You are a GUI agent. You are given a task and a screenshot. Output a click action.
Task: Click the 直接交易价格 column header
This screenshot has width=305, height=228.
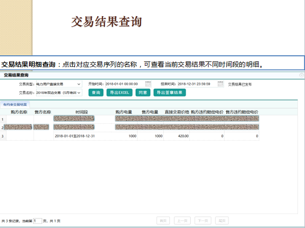176,111
